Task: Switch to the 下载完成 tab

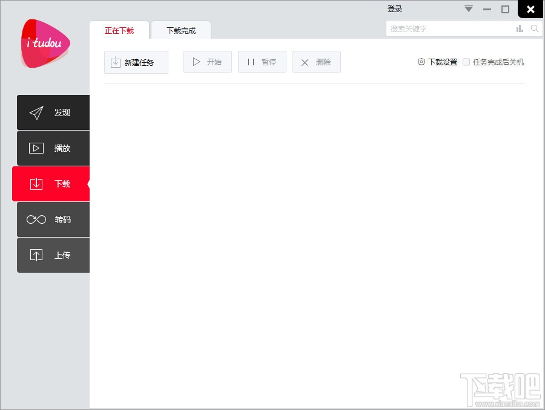Action: click(x=180, y=30)
